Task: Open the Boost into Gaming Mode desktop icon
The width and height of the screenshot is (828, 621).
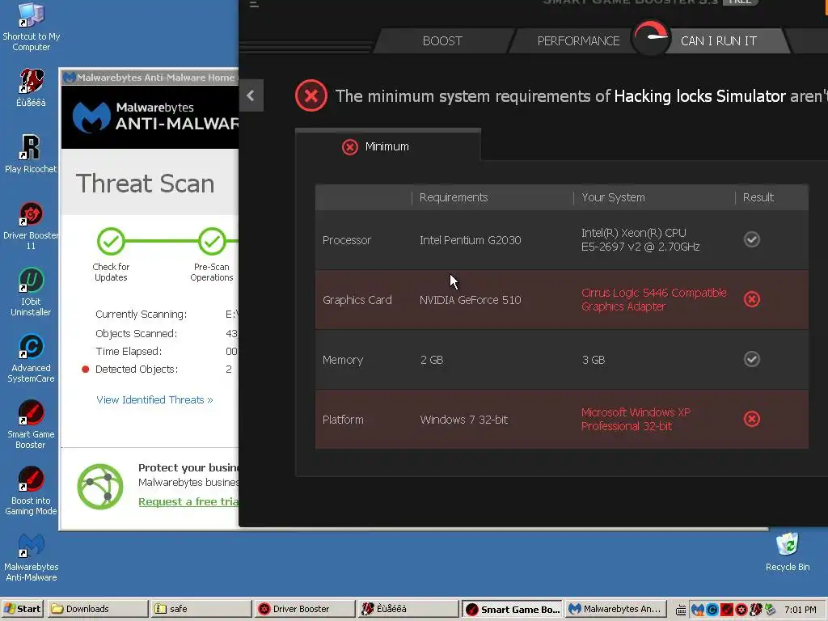Action: [31, 491]
